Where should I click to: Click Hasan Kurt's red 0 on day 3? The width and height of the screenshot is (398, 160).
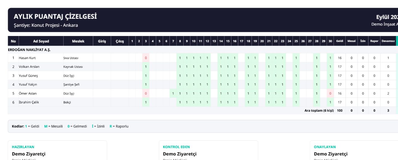(146, 58)
